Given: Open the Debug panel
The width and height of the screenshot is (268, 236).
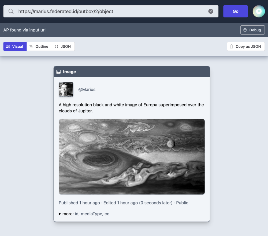Looking at the screenshot, I should (x=252, y=30).
